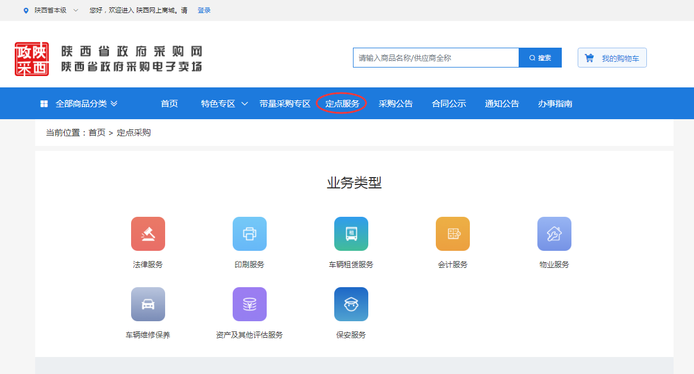Click the magnifier icon in search button
The width and height of the screenshot is (694, 374).
[x=532, y=58]
